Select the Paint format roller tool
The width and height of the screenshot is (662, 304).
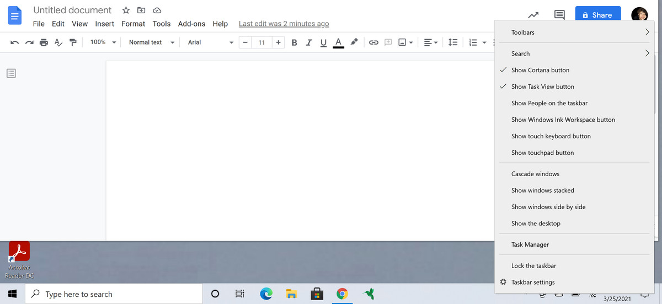coord(73,42)
